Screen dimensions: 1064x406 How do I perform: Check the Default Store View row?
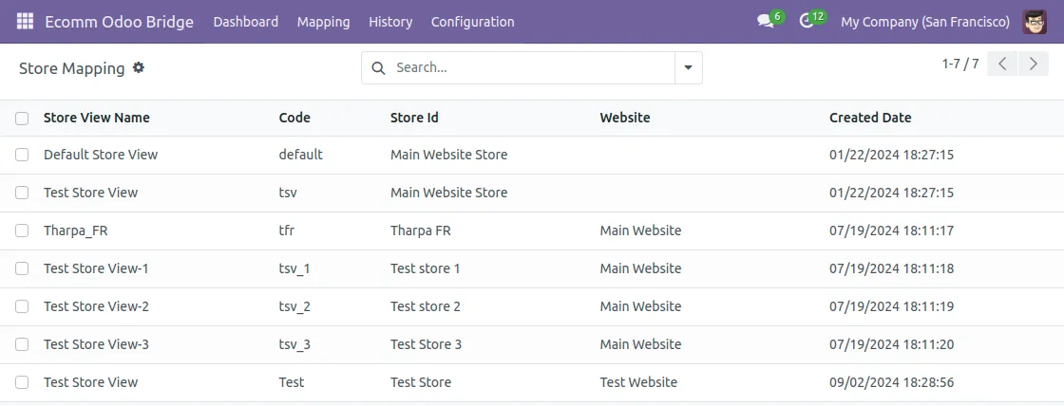tap(22, 155)
